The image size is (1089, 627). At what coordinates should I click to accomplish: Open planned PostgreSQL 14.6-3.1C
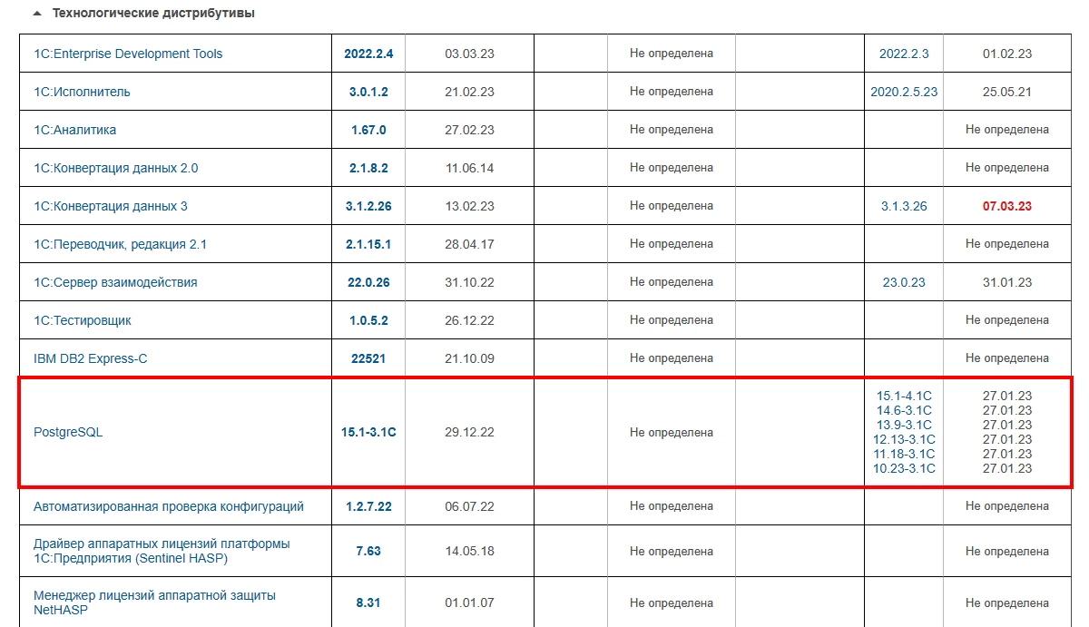[x=904, y=410]
